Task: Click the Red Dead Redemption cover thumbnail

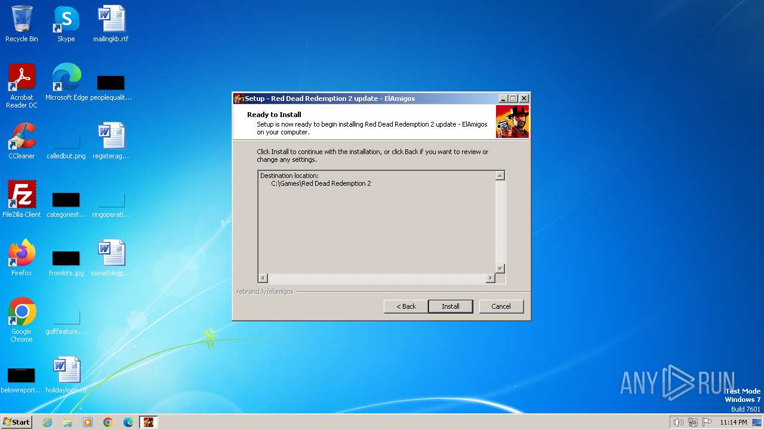Action: coord(512,122)
